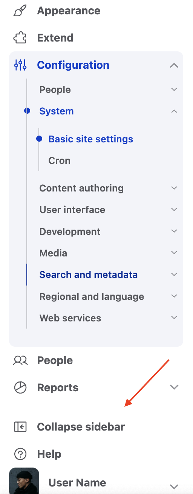Expand the Media submenu chevron
The height and width of the screenshot is (494, 193).
[174, 252]
